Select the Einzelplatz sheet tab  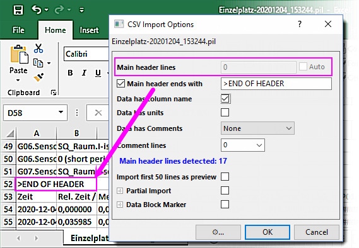[90, 238]
